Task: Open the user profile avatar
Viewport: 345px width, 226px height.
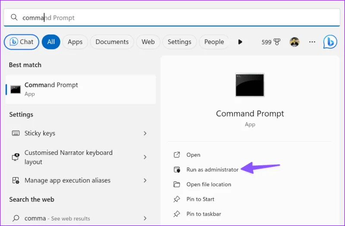Action: tap(295, 42)
